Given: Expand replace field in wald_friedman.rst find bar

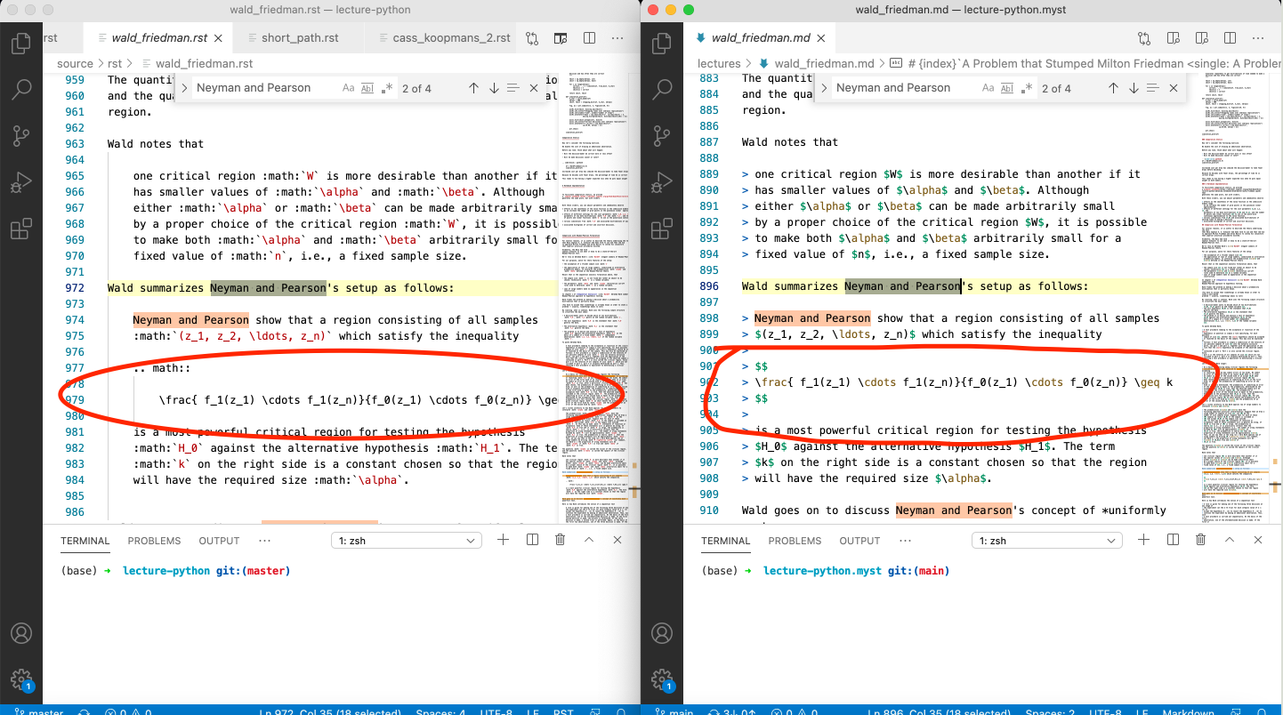Looking at the screenshot, I should [184, 88].
